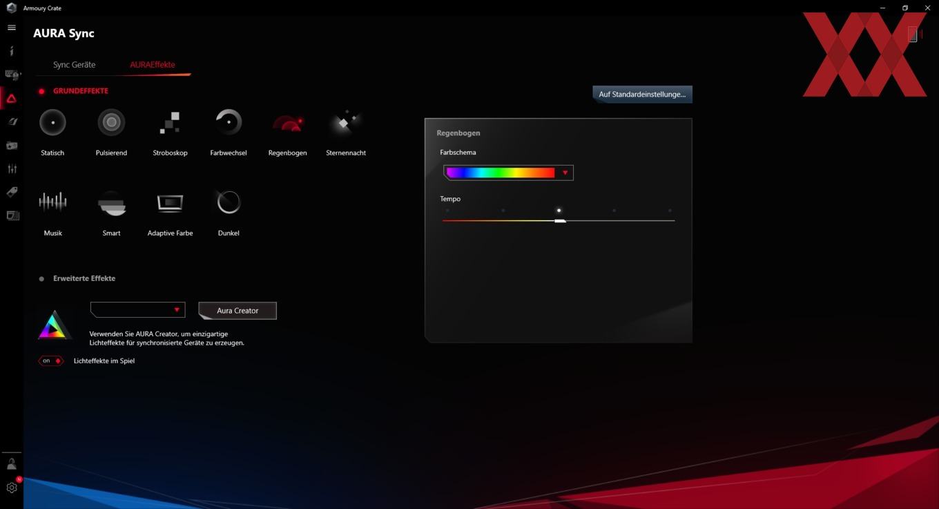
Task: Open the settings gear with notification badge
Action: [12, 487]
